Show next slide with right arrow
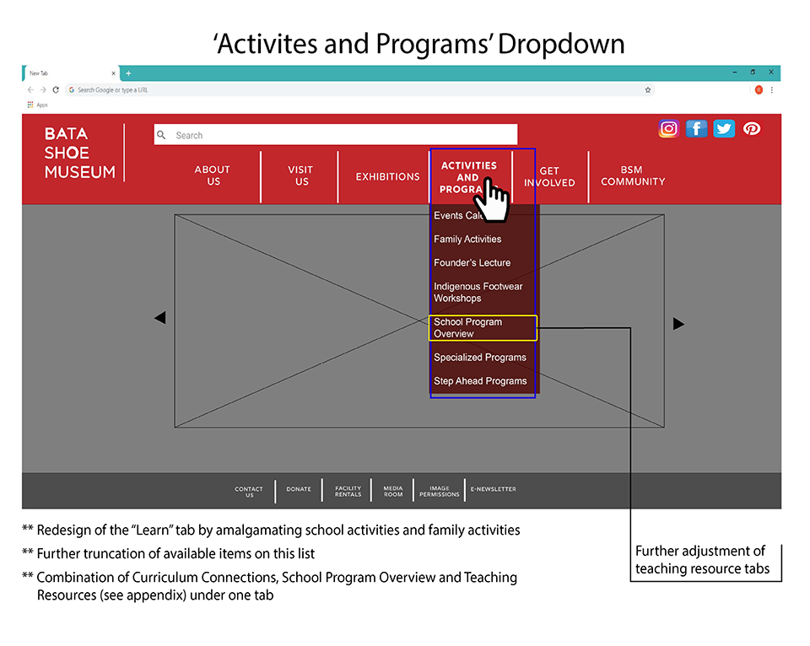This screenshot has width=810, height=646. pos(678,324)
